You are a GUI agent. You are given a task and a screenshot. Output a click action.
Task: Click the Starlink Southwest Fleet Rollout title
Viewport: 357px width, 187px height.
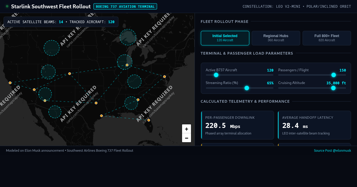51,7
